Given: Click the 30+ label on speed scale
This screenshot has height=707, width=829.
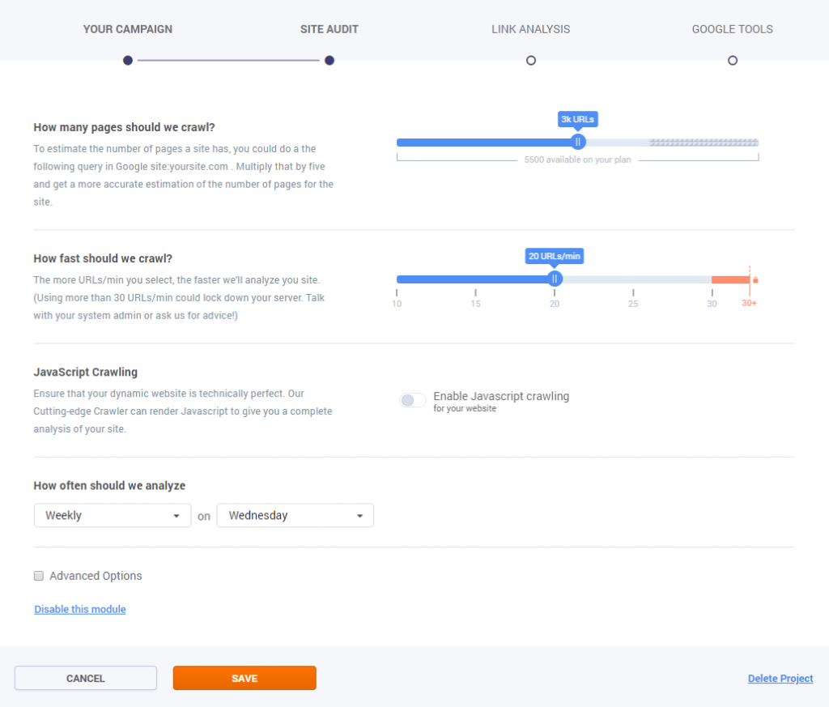Looking at the screenshot, I should pos(749,303).
